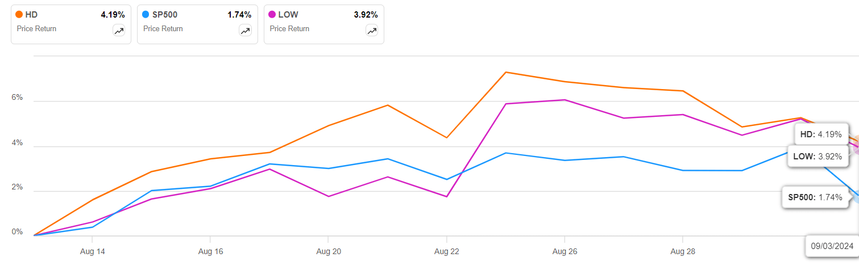Image resolution: width=859 pixels, height=270 pixels.
Task: Click the HD trend chart icon
Action: (119, 31)
